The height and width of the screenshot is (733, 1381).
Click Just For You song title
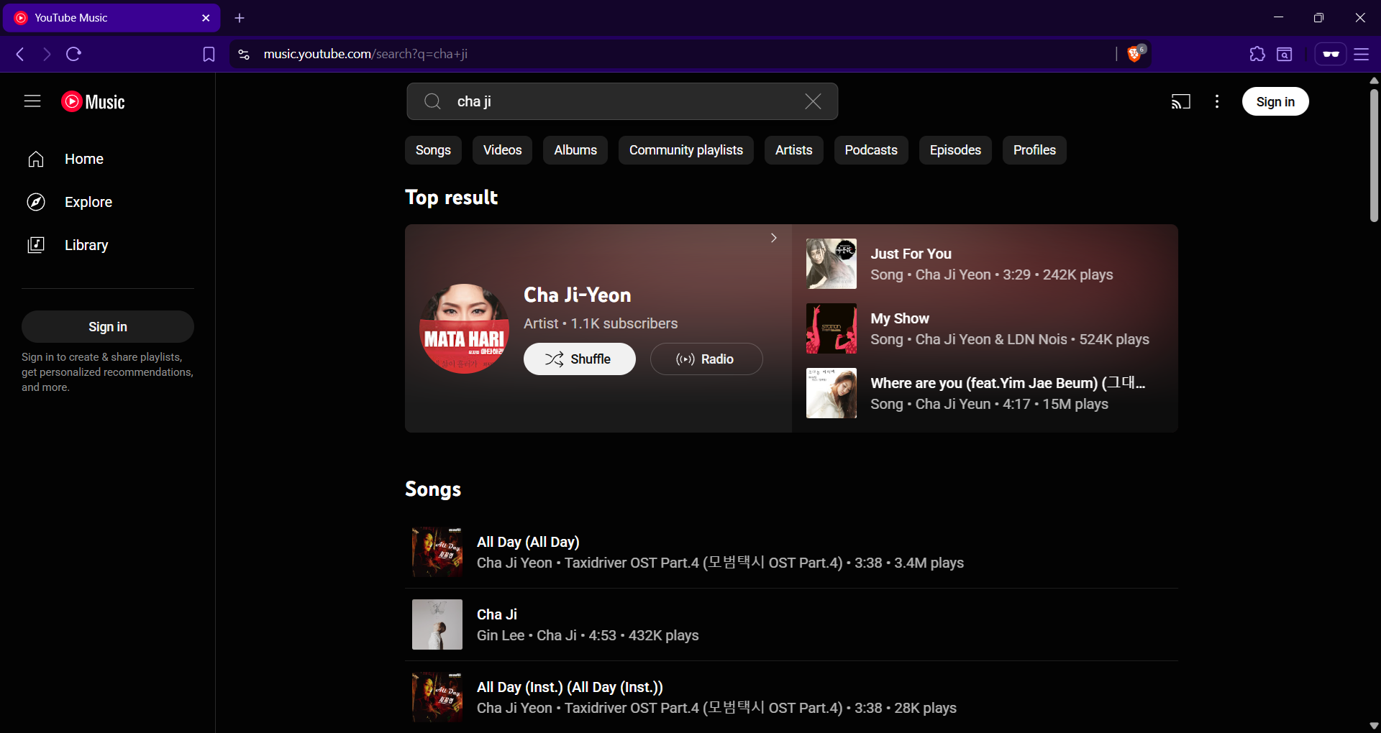[911, 254]
